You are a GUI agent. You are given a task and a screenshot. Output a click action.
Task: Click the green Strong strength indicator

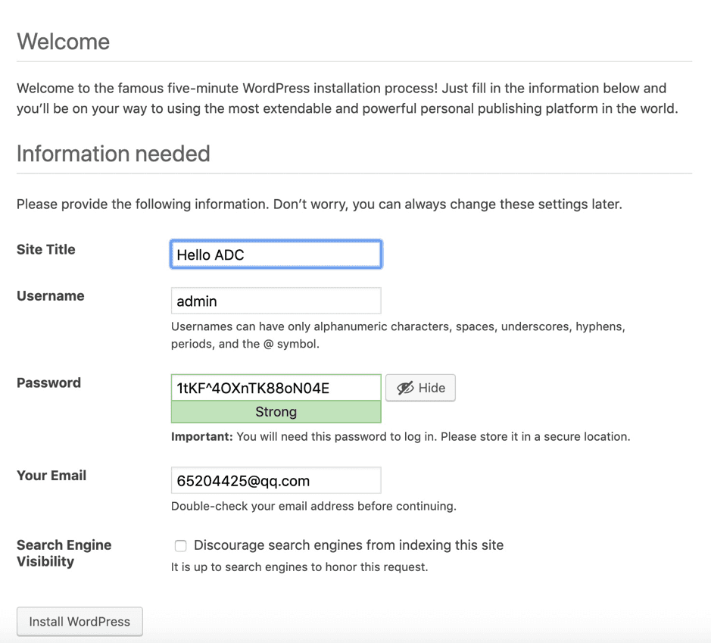[x=276, y=412]
